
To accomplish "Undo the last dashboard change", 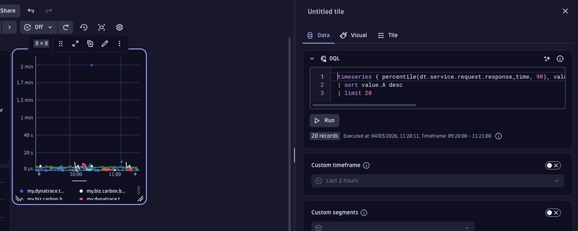I will (31, 10).
